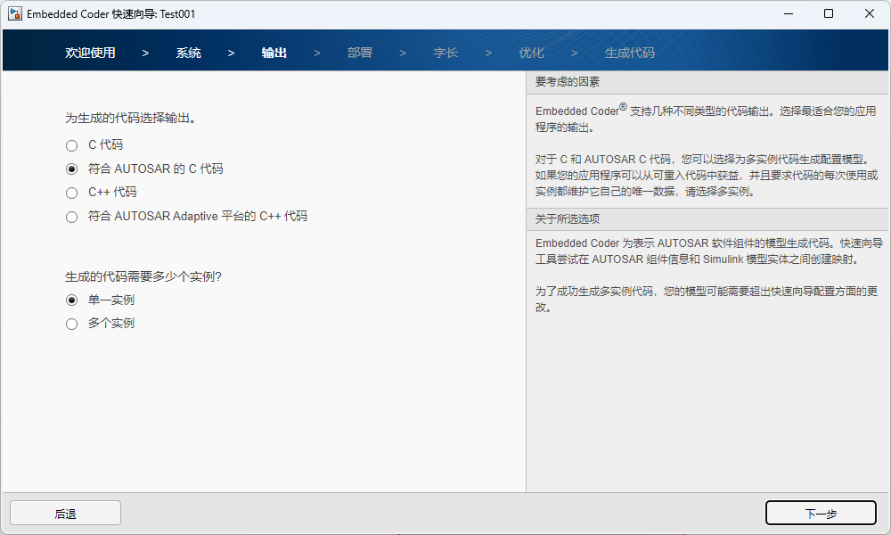Choose 单一实例 radio button
Viewport: 891px width, 535px height.
pyautogui.click(x=71, y=300)
